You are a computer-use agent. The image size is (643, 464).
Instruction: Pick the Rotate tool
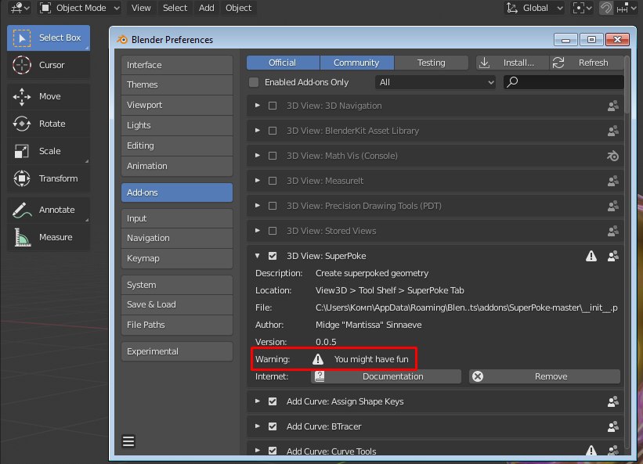(49, 124)
